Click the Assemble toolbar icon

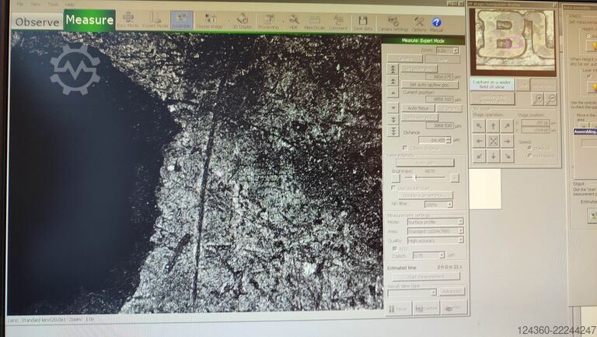point(182,19)
